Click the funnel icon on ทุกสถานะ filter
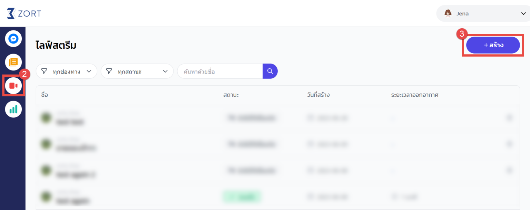 109,71
